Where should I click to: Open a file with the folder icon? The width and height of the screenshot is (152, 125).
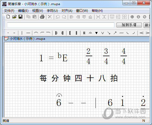pyautogui.click(x=14, y=17)
